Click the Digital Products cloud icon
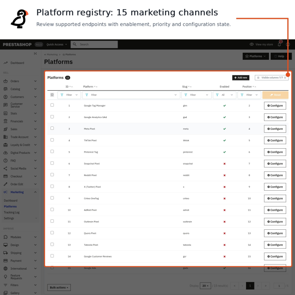This screenshot has width=295, height=295. tap(6, 153)
